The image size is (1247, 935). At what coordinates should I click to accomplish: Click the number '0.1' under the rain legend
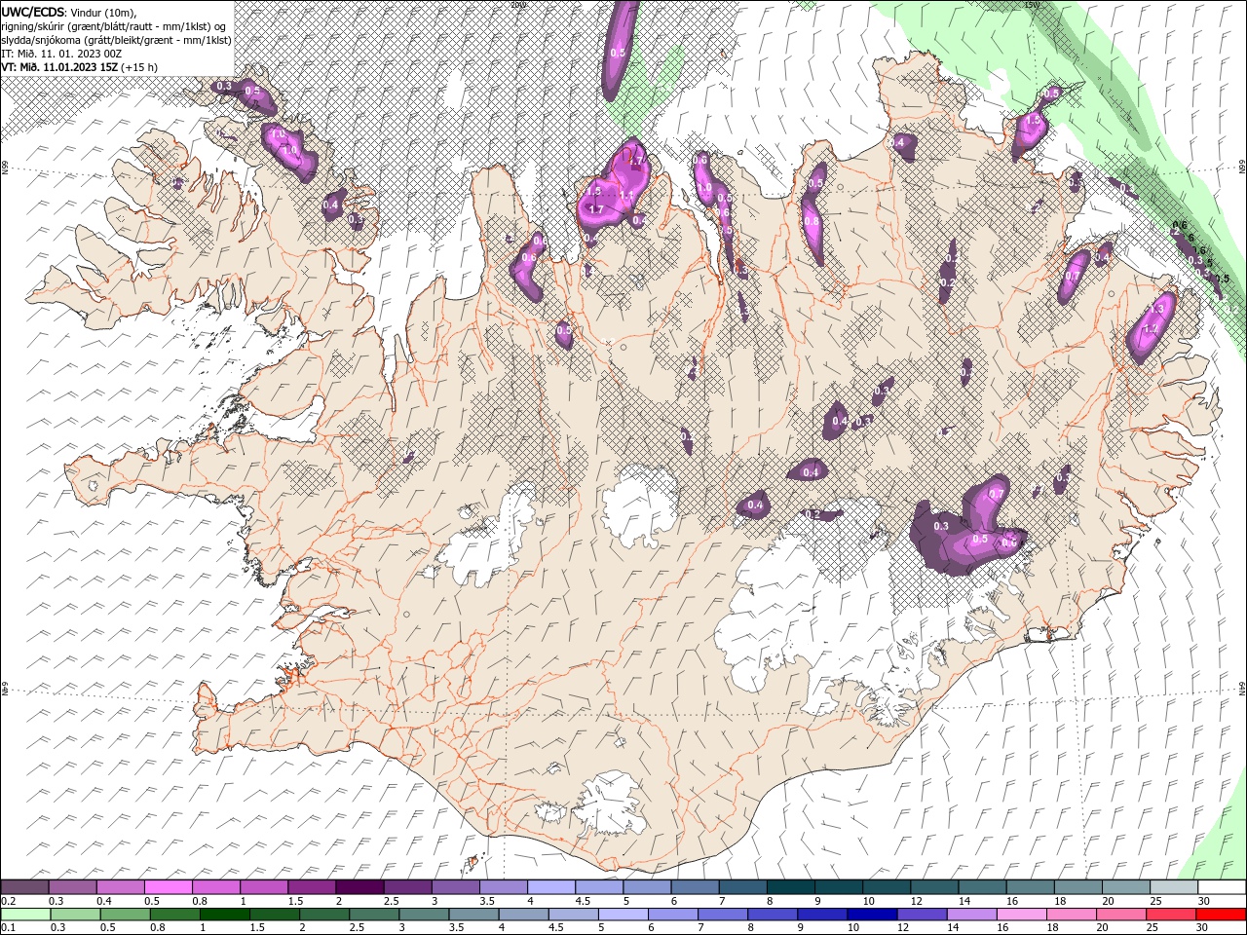[9, 928]
